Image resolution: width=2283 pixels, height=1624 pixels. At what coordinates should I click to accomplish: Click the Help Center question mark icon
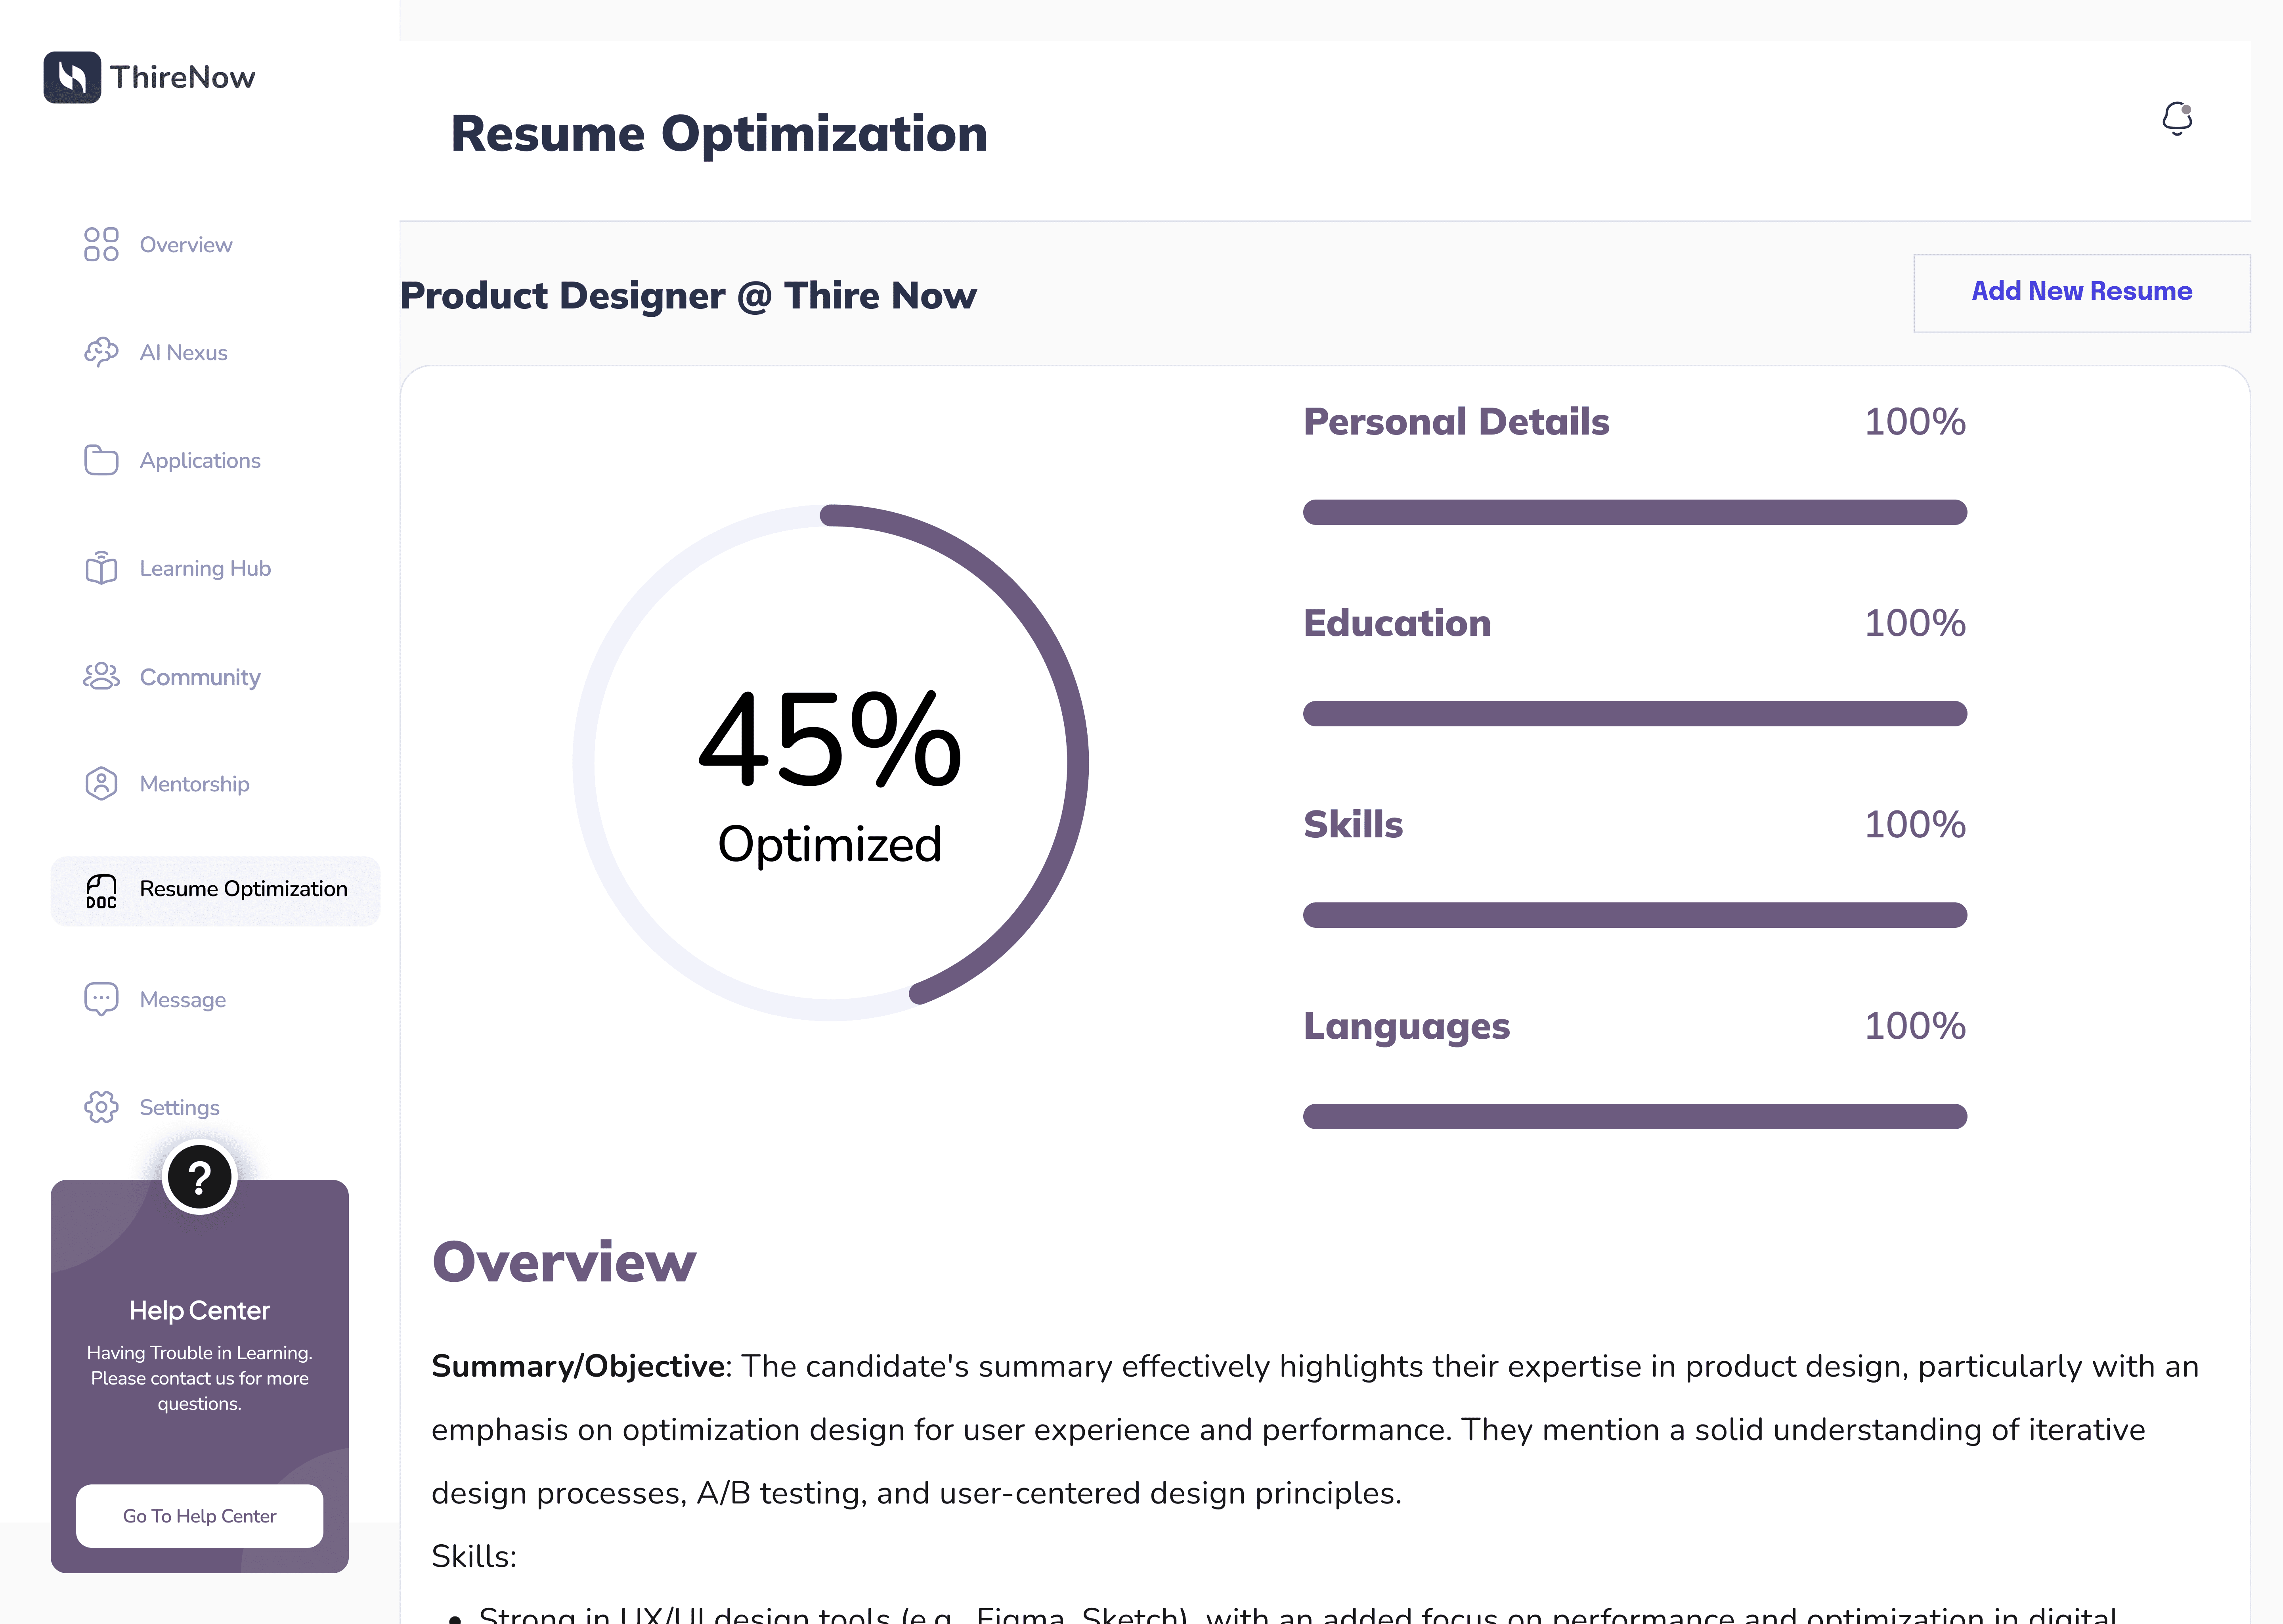pos(200,1177)
